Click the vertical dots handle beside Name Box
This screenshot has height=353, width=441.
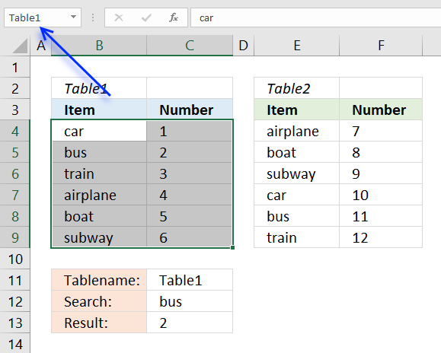pos(93,17)
